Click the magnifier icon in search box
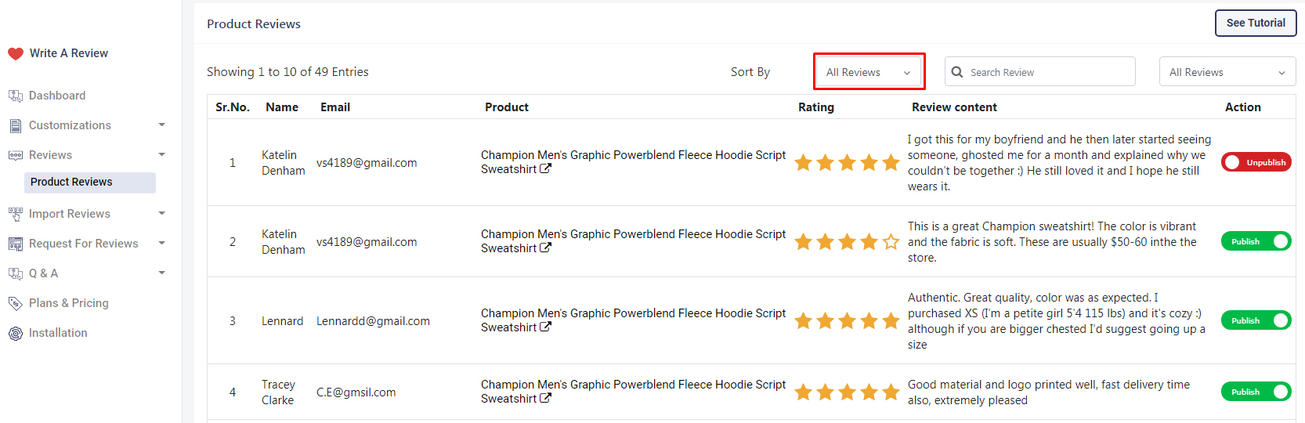Screen dimensions: 1305x423 tap(957, 72)
